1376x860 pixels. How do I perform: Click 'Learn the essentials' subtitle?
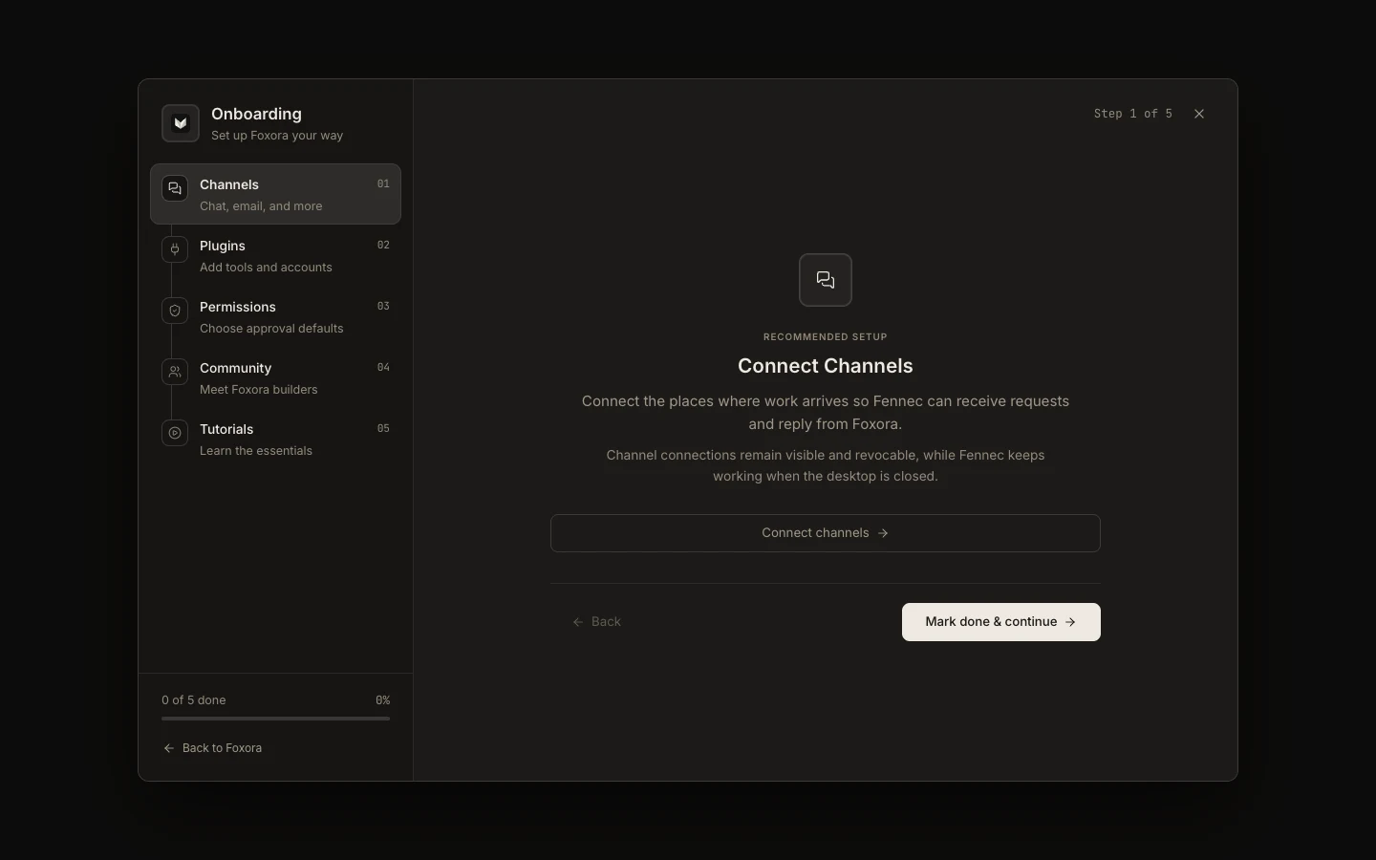tap(256, 451)
